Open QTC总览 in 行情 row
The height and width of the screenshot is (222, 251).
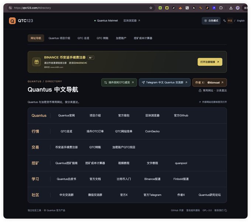66,131
